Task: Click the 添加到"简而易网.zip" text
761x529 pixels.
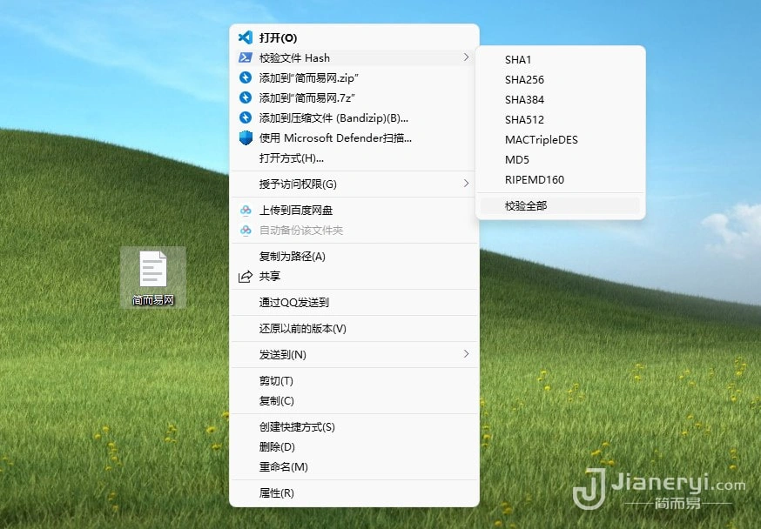Action: [309, 77]
